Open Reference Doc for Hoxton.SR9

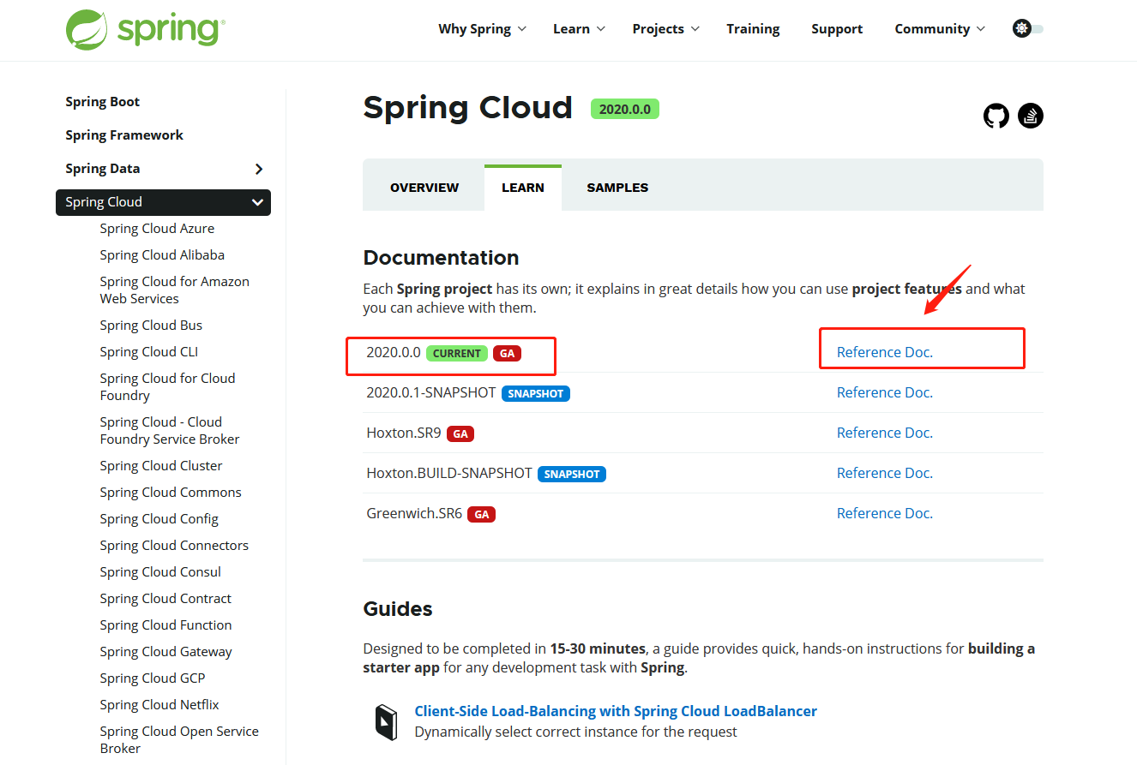click(x=884, y=432)
